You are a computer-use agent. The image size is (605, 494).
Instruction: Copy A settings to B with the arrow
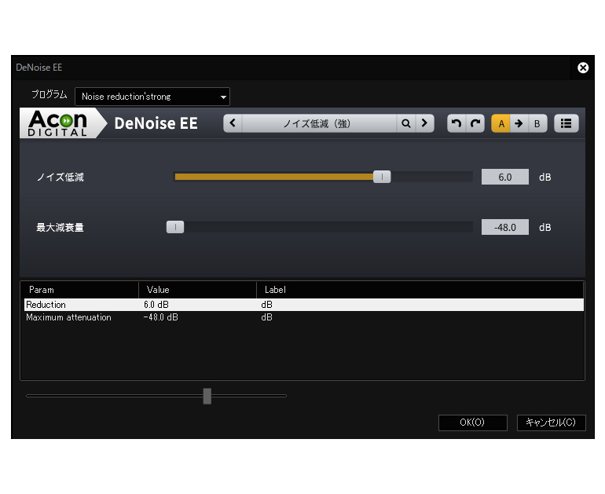[x=519, y=123]
